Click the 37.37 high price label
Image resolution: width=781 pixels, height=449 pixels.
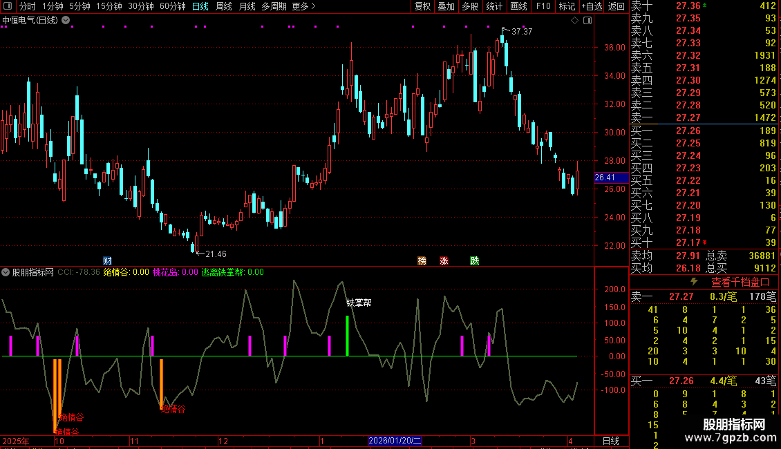(522, 31)
